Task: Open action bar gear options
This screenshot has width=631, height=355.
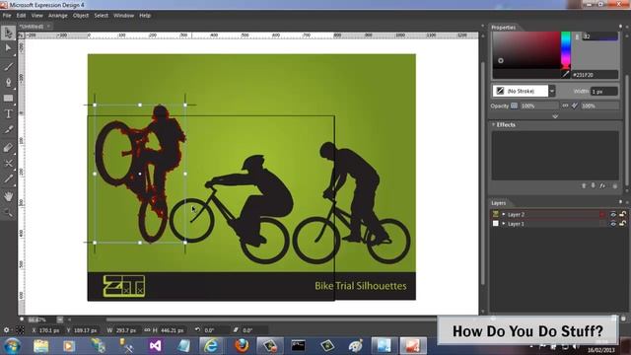Action: coord(6,330)
